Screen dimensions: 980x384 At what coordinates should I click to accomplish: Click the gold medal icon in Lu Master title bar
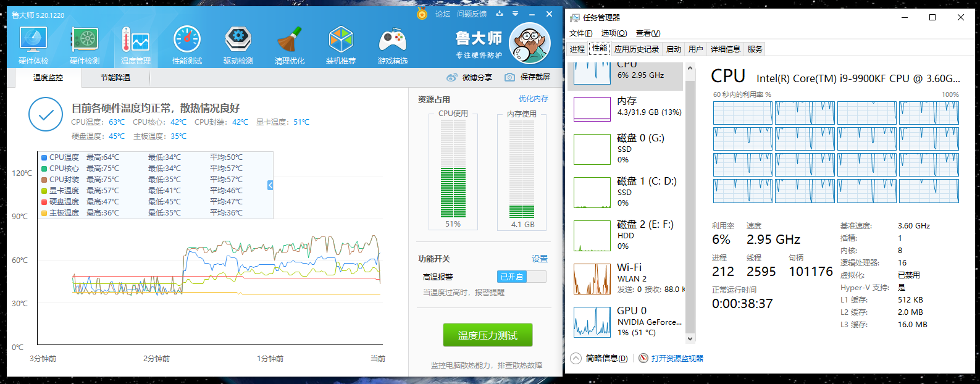point(422,14)
